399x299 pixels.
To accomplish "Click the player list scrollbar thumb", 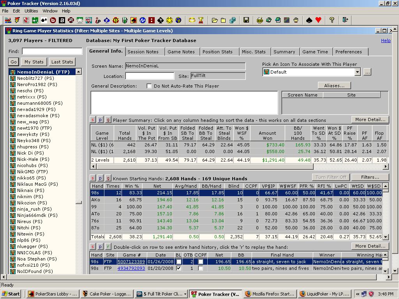I will [79, 202].
